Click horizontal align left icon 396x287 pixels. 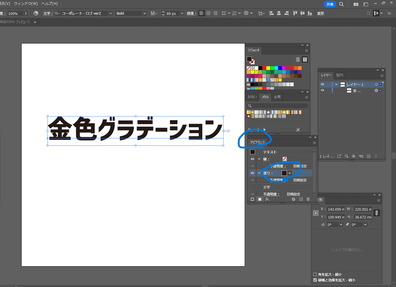click(271, 13)
